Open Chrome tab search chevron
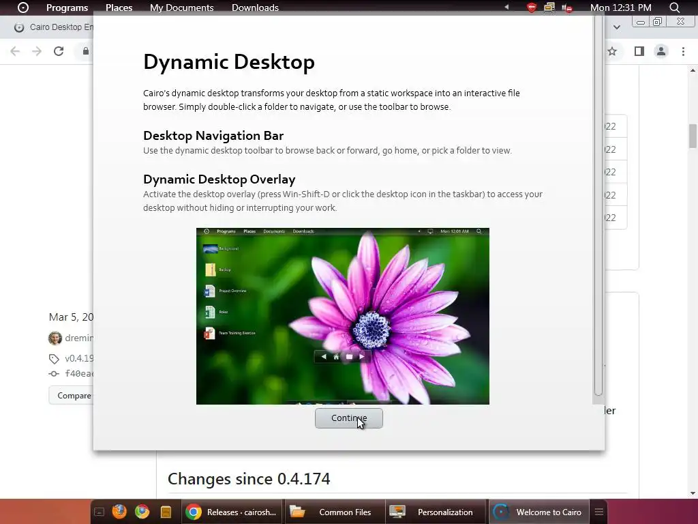This screenshot has height=524, width=698. tap(617, 27)
